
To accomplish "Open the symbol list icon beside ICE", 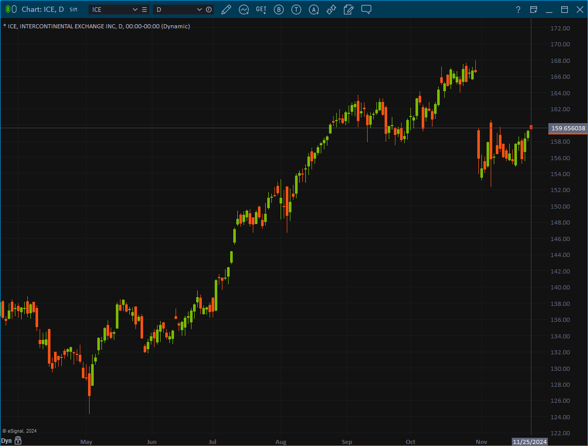I will pyautogui.click(x=144, y=10).
